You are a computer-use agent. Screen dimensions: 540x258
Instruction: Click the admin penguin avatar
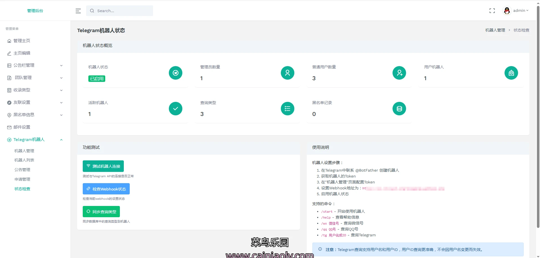(x=507, y=11)
